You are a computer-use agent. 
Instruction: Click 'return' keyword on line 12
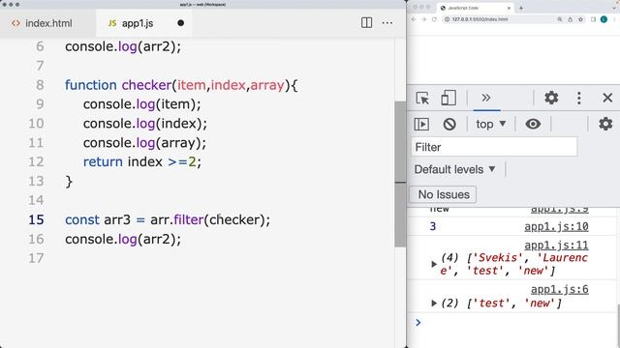pos(103,161)
